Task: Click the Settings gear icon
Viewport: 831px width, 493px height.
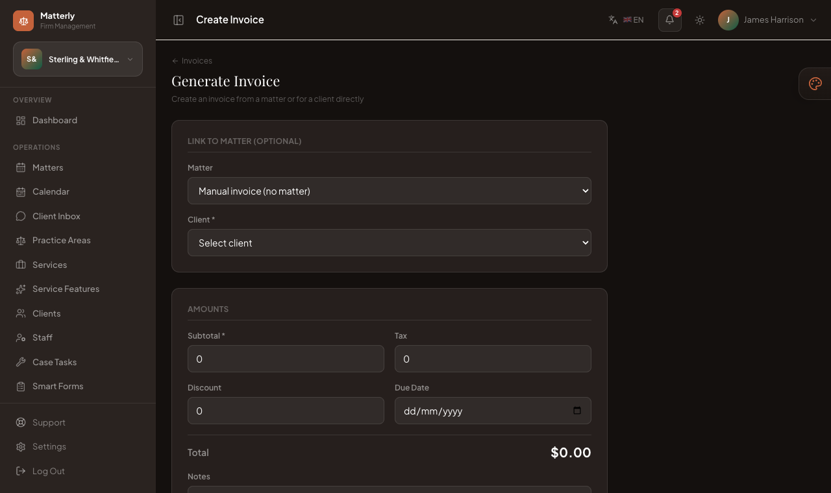Action: [21, 447]
